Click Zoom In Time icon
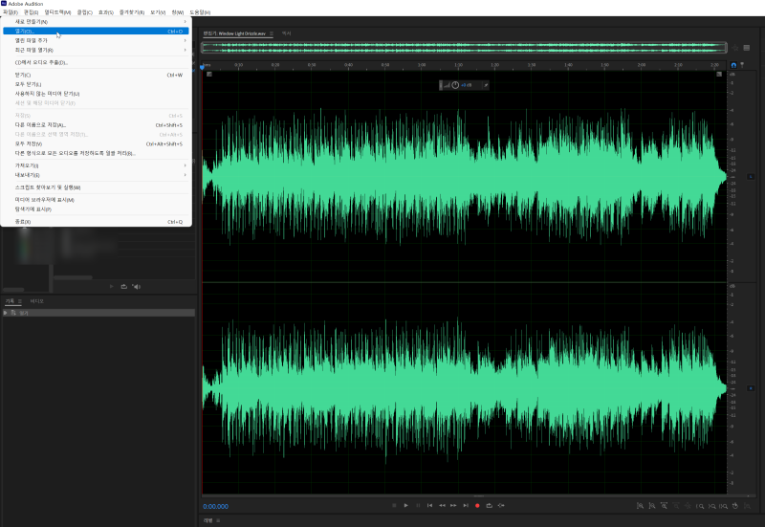Screen dimensions: 765x527 (x=664, y=506)
